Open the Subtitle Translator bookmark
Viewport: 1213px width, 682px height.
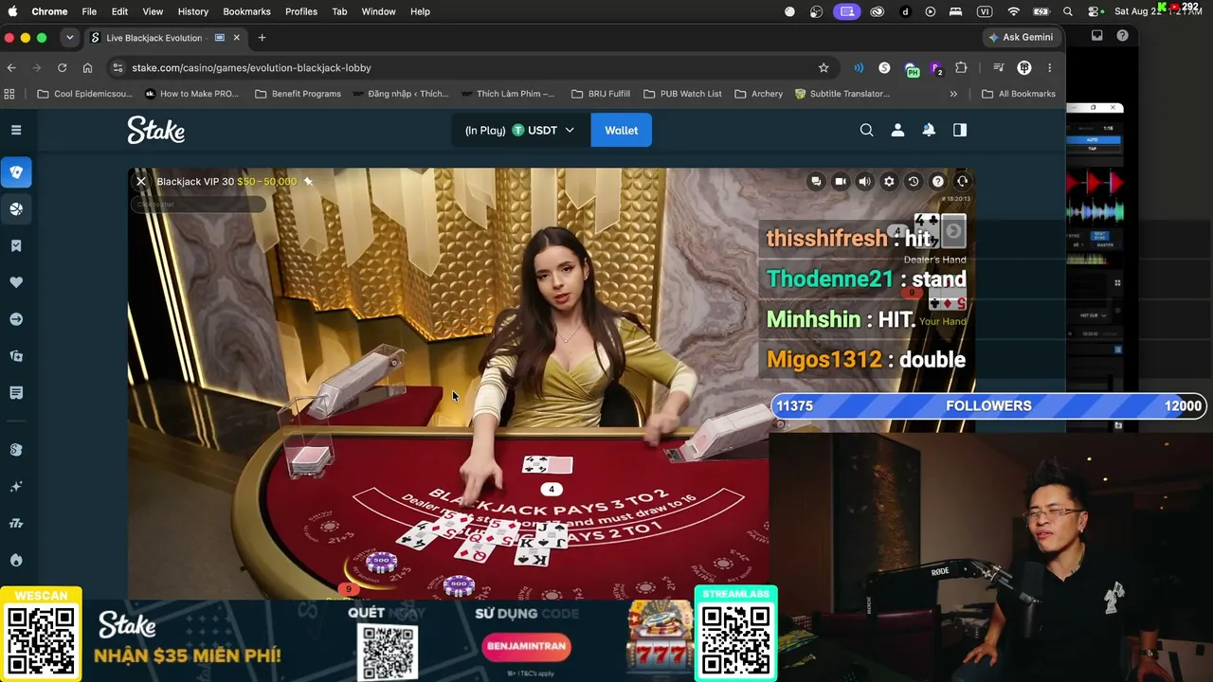842,94
